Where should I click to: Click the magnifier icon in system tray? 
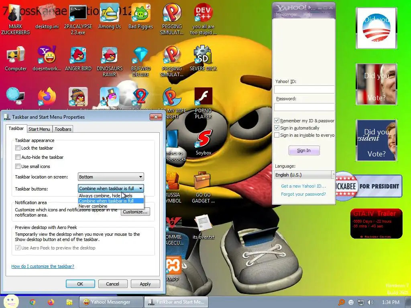(x=341, y=302)
